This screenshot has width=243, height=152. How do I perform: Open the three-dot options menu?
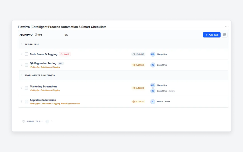(227, 27)
